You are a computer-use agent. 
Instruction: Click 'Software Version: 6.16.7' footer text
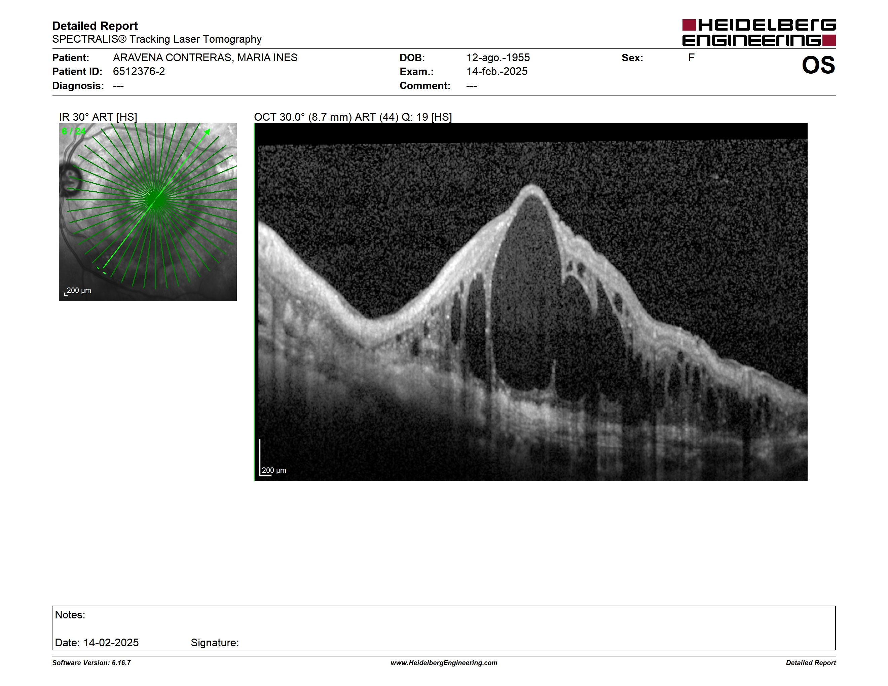[91, 663]
